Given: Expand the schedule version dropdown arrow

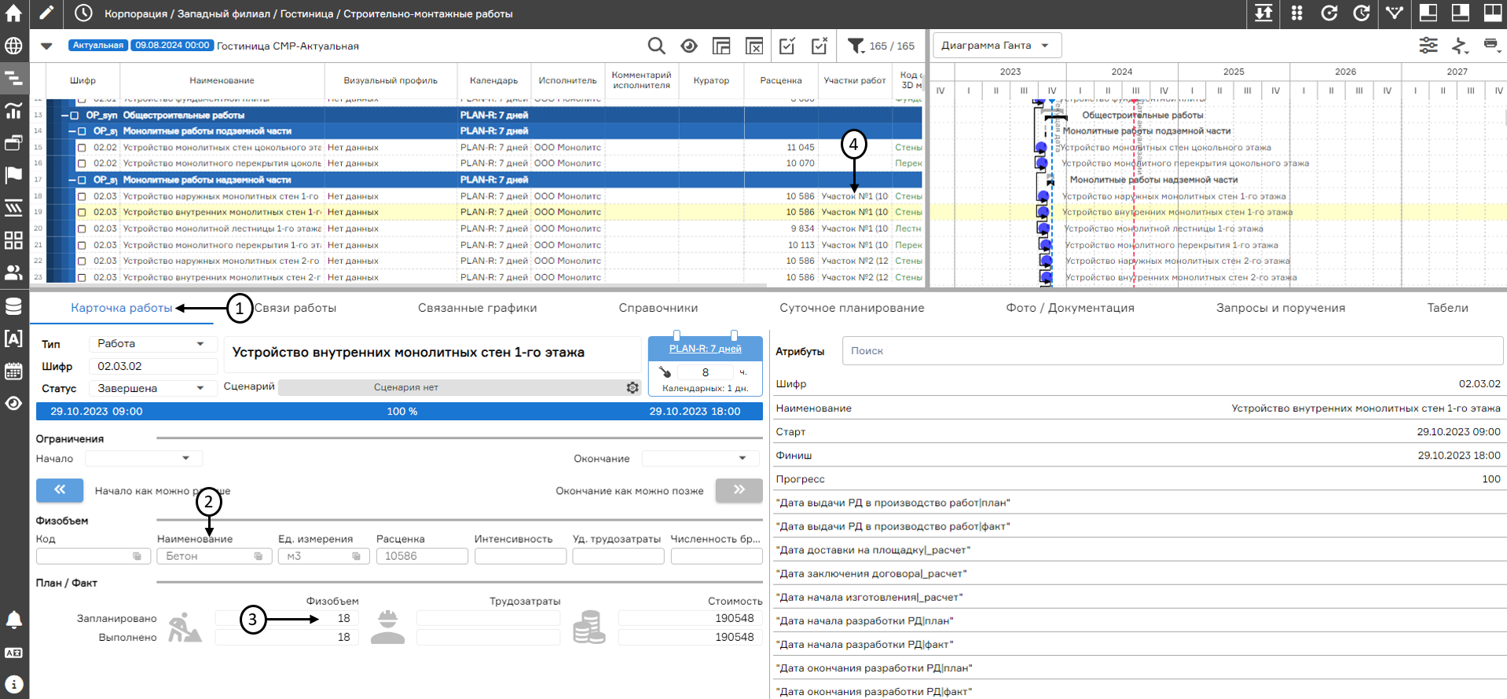Looking at the screenshot, I should coord(46,46).
